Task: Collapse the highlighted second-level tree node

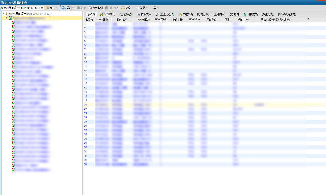Action: tap(7, 18)
